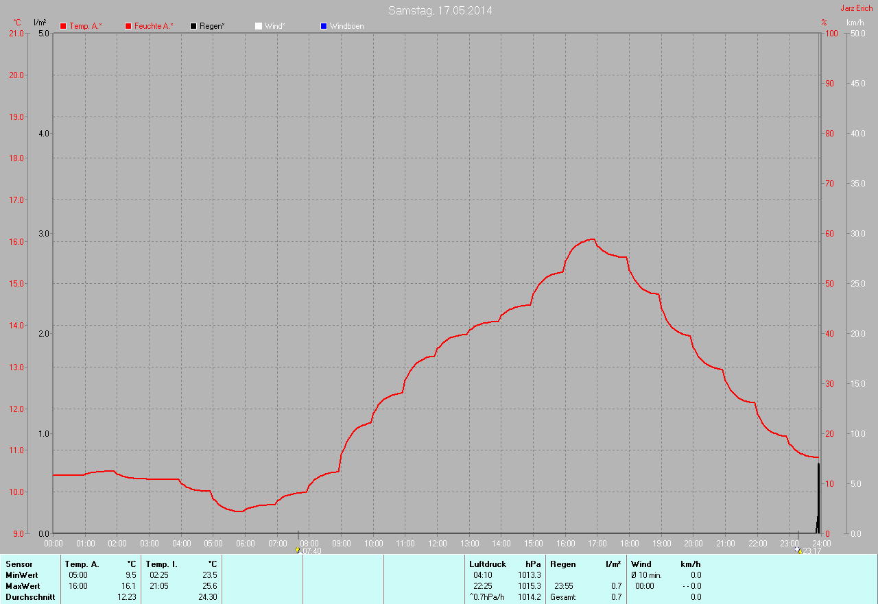878x604 pixels.
Task: Click the 'MinWert' row label
Action: pyautogui.click(x=22, y=575)
